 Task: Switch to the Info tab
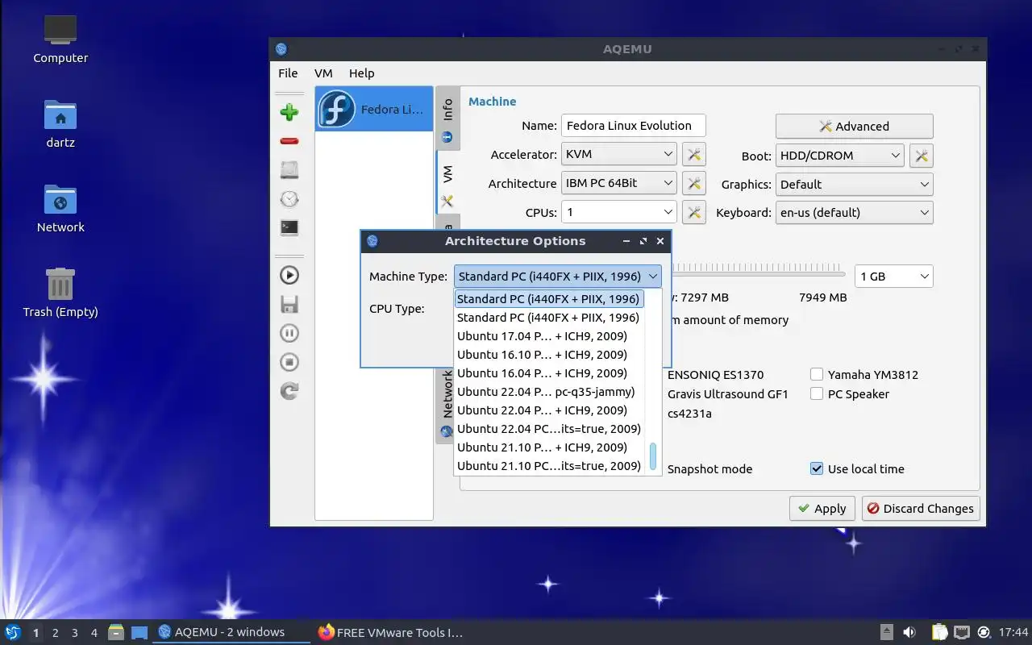tap(447, 119)
